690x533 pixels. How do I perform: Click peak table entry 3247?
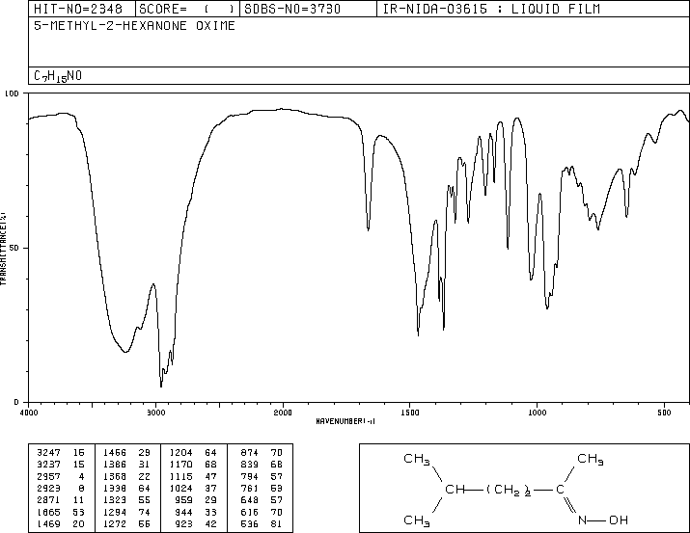tap(49, 453)
